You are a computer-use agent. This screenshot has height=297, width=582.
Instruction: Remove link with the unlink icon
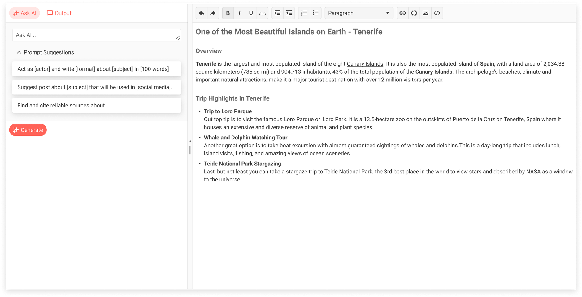pos(414,13)
